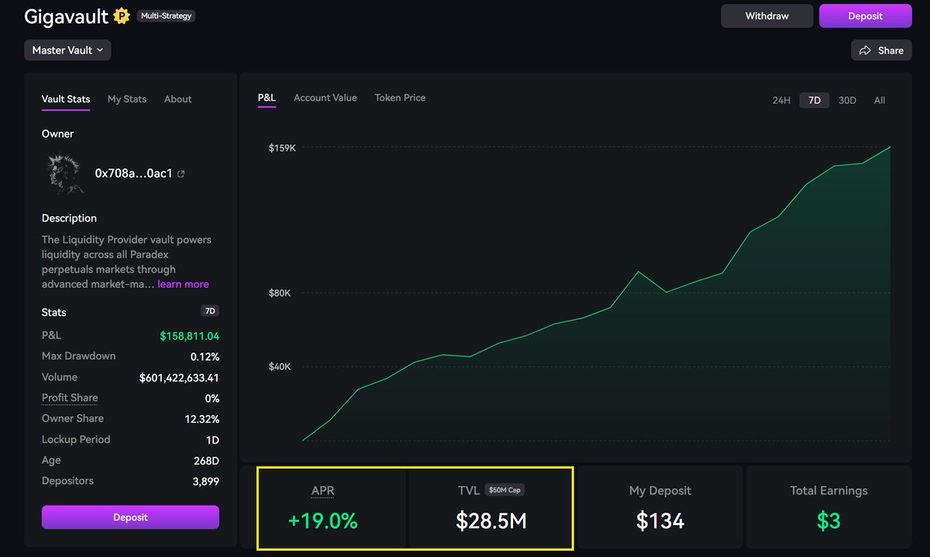Select the Vault Stats tab
930x557 pixels.
66,99
